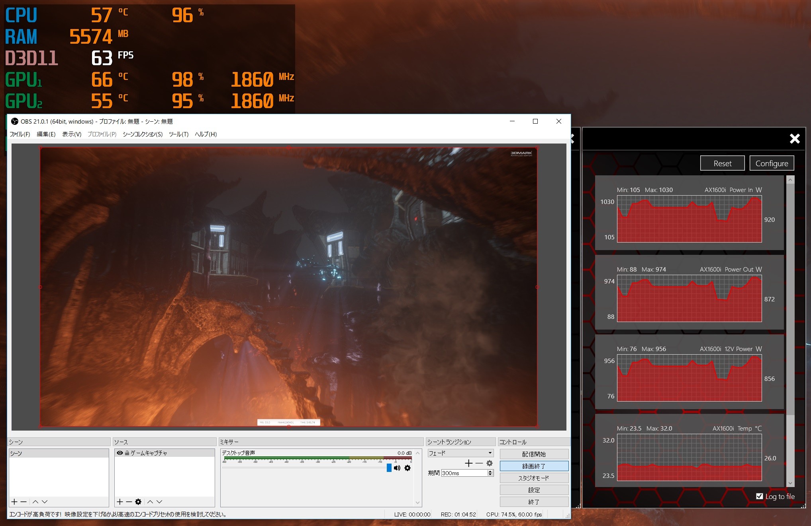Viewport: 811px width, 526px height.
Task: Click the Reset button in the Corsair panel
Action: [x=722, y=163]
